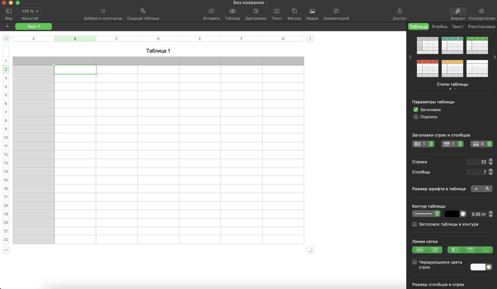Select the gray table style thumbnail
Screen dimensions: 497x289
pos(427,45)
